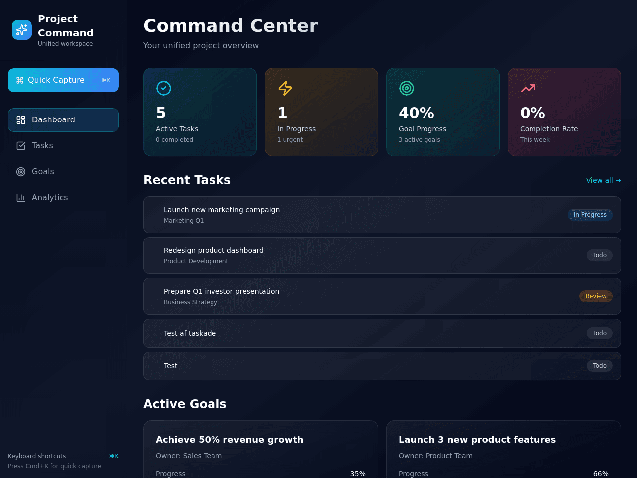
Task: Click the Marketing Q1 project label
Action: [x=184, y=221]
